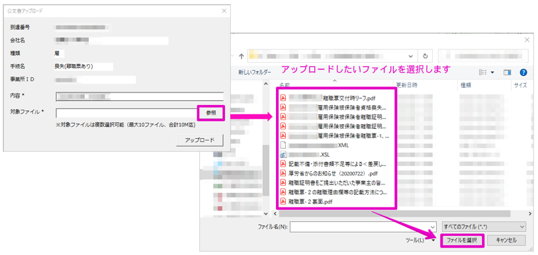This screenshot has height=255, width=538.
Task: Select the PDF icon of 離職票交付時リーフ.pdf
Action: (x=283, y=98)
